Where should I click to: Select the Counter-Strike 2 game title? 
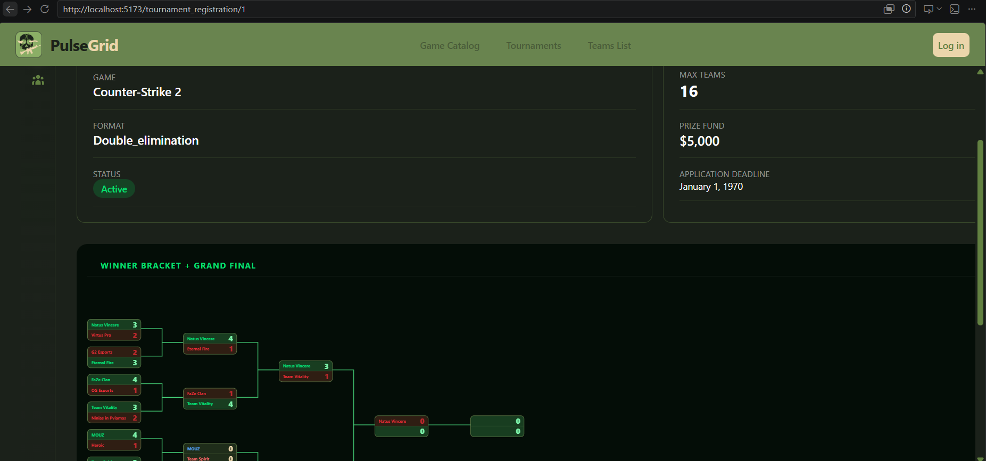coord(137,92)
